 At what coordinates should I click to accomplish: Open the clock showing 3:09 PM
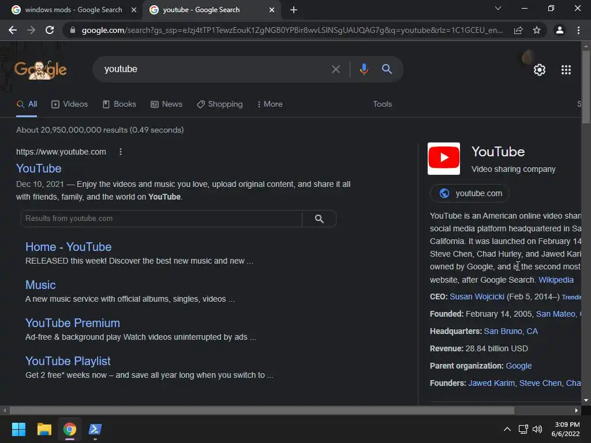click(566, 429)
